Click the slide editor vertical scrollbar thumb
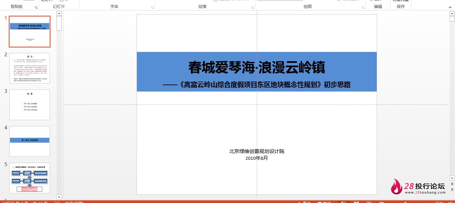Viewport: 455px width, 203px height. [452, 19]
